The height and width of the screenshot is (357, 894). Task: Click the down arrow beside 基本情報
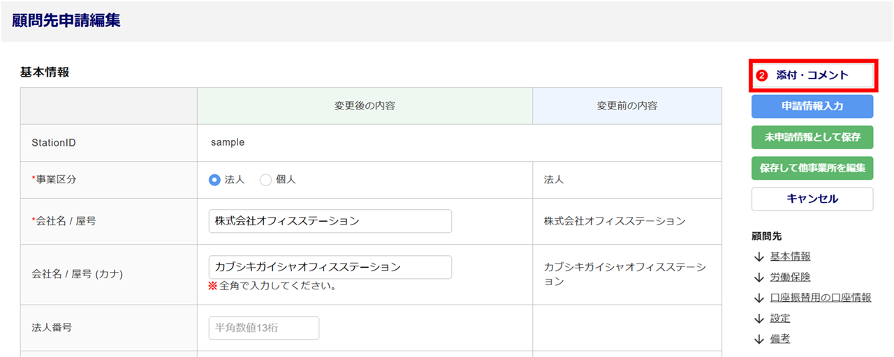(x=759, y=257)
